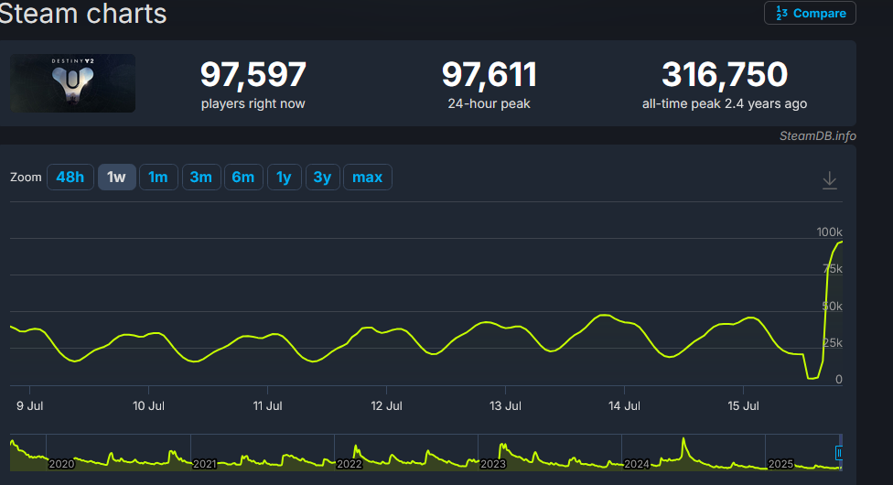Screen dimensions: 893x485
Task: Set chart zoom to 1y
Action: (x=285, y=178)
